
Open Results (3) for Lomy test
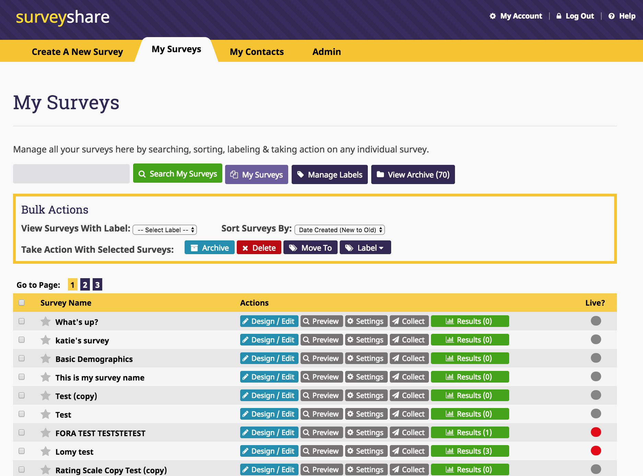[x=469, y=451]
